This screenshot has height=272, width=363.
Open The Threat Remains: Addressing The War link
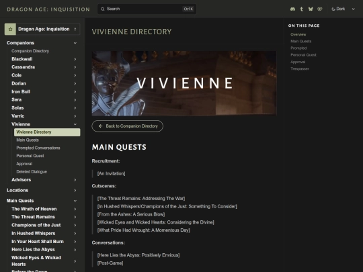[x=141, y=198]
